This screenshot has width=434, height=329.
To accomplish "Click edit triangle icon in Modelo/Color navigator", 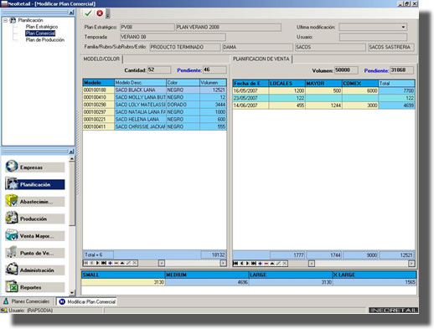I will tap(122, 263).
